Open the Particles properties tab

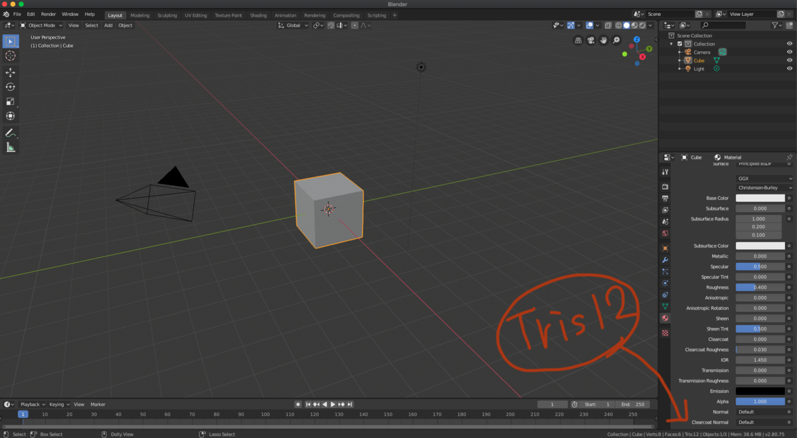click(x=665, y=271)
